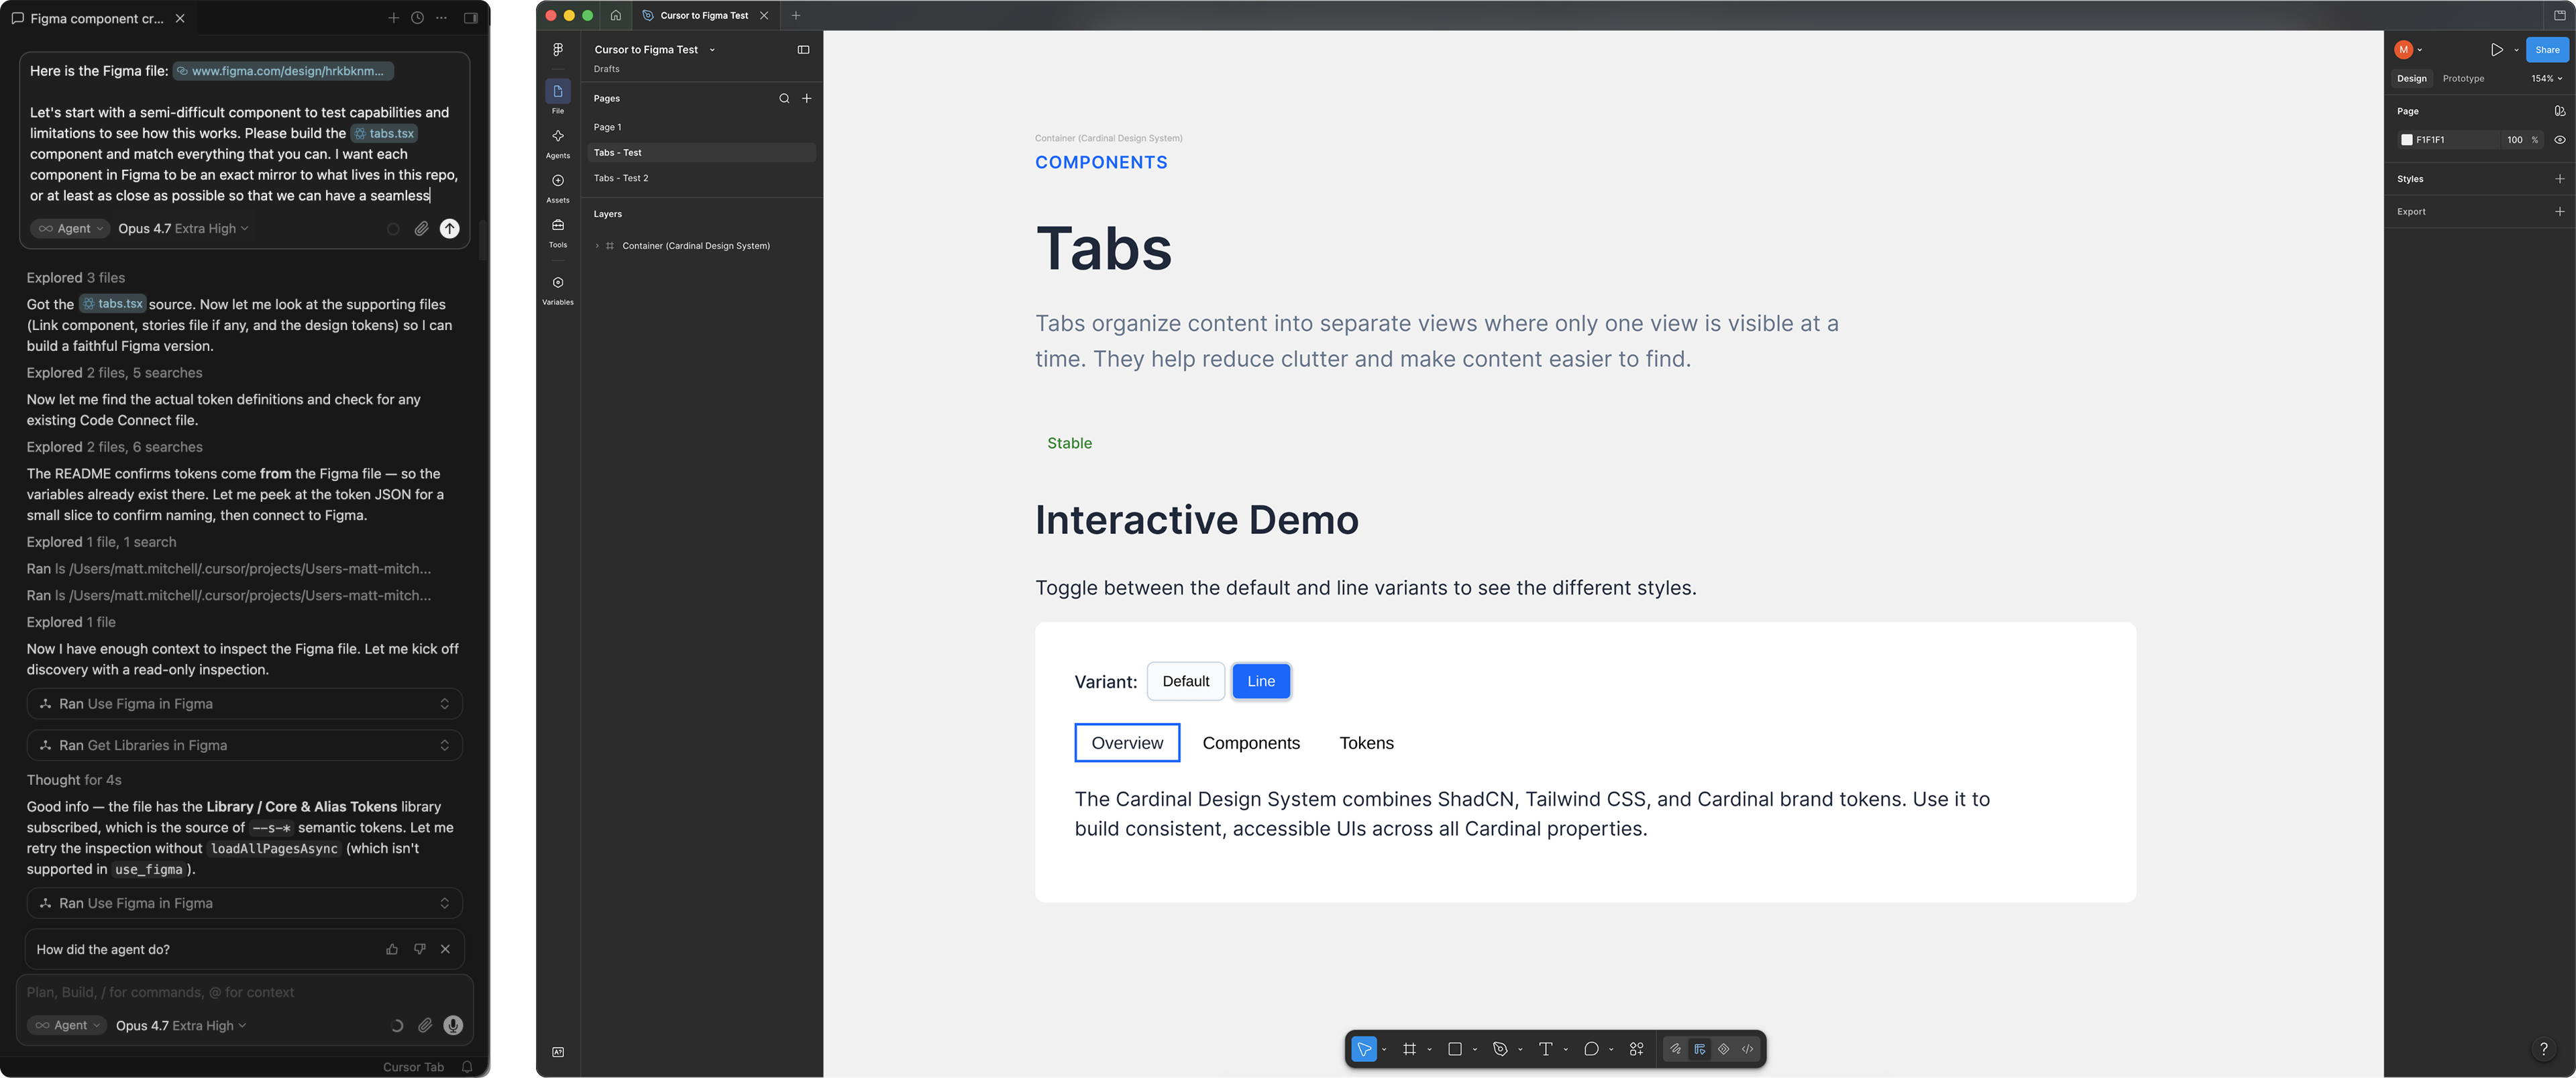The image size is (2576, 1078).
Task: Open new tab plus in Figma window
Action: click(x=796, y=15)
